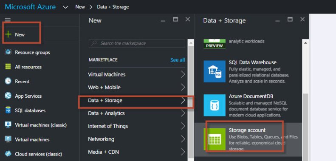Click the Microsoft Azure logo text
Viewport: 336px width, 161px height.
(30, 7)
